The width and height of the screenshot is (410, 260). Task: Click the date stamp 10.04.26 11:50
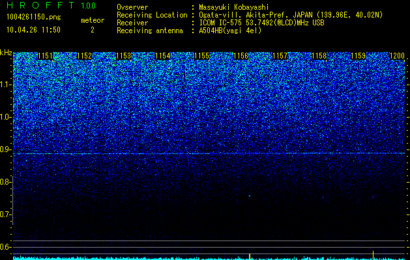(x=33, y=30)
